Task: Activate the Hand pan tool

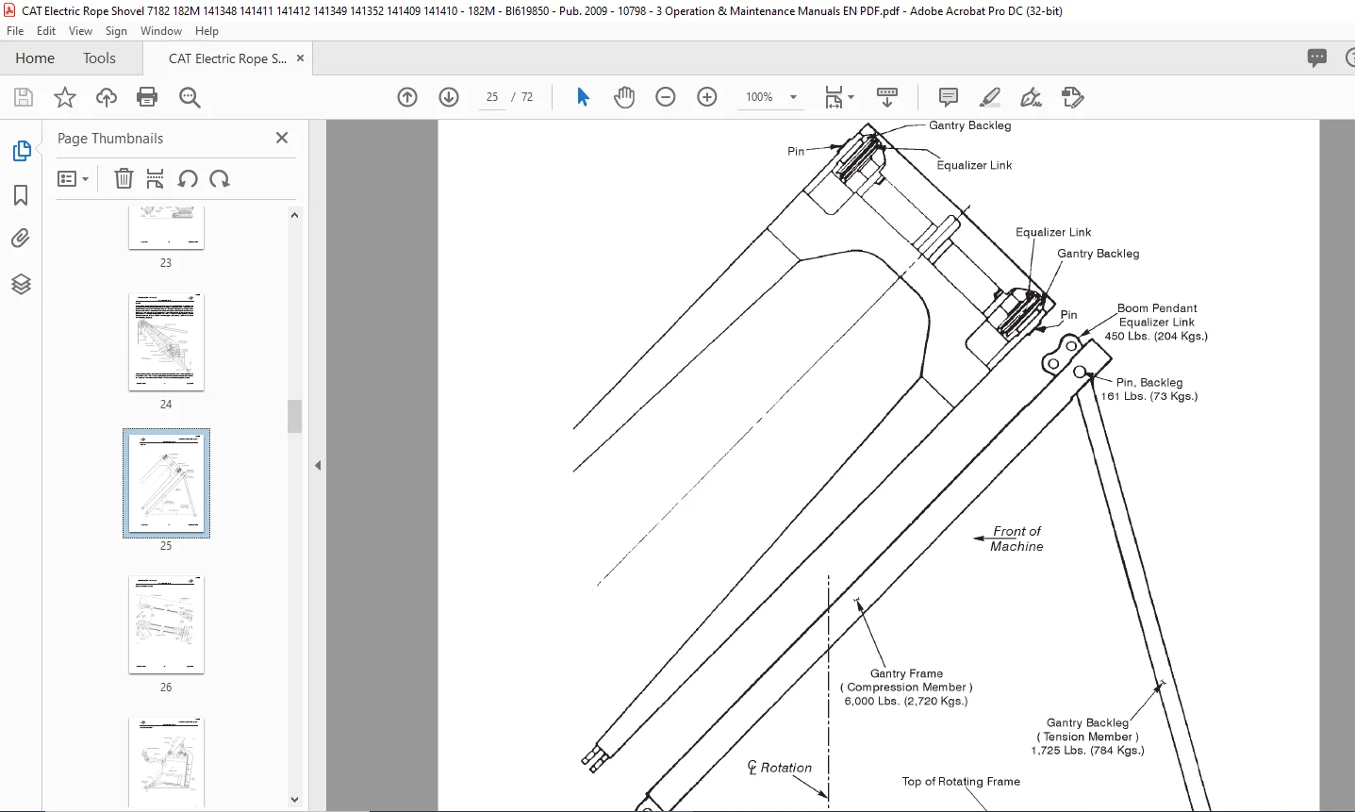Action: tap(624, 97)
